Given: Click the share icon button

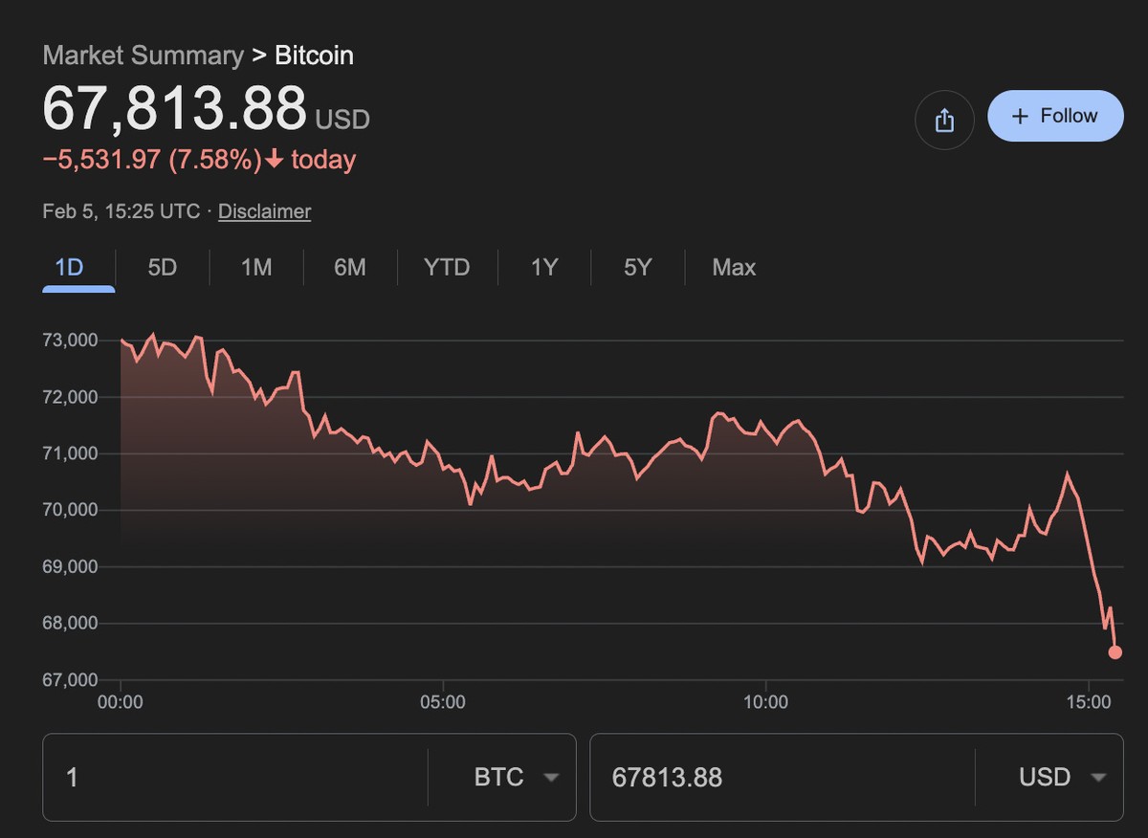Looking at the screenshot, I should coord(944,120).
